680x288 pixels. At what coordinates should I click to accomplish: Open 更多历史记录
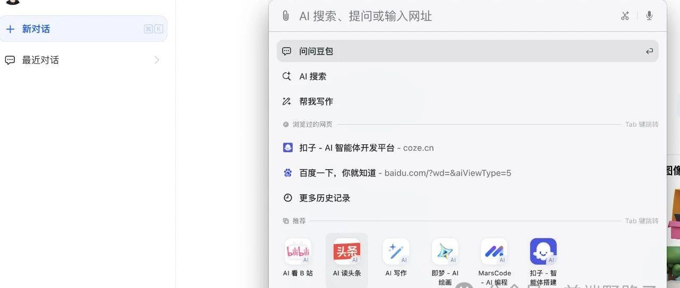467,198
